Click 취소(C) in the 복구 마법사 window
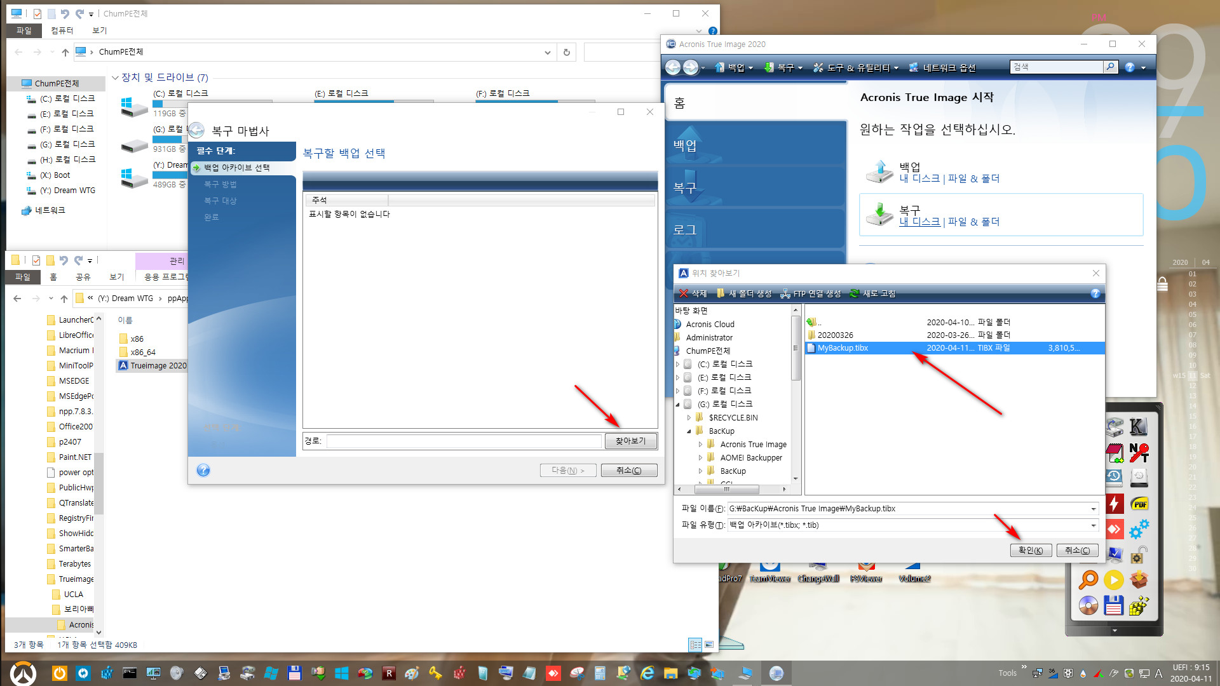1220x686 pixels. pyautogui.click(x=628, y=470)
